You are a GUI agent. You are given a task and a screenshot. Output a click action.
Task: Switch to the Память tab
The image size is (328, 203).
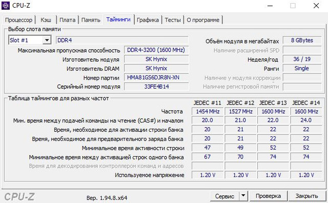pos(91,20)
